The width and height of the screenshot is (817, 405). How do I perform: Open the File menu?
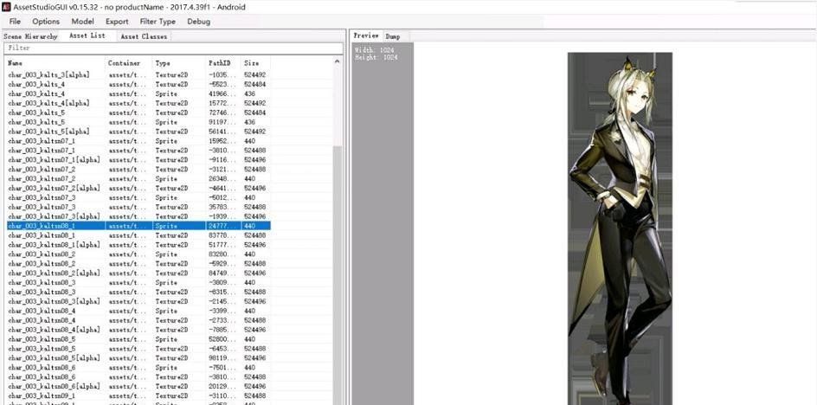click(x=15, y=22)
